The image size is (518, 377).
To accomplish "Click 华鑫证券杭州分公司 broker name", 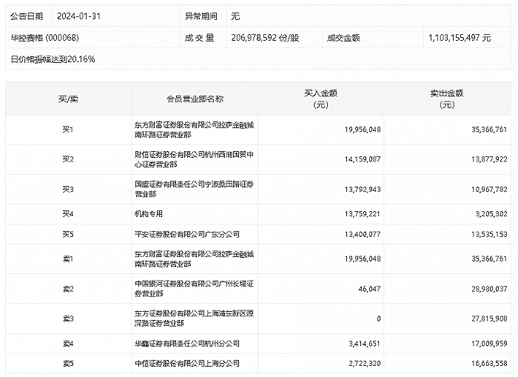I will point(186,344).
